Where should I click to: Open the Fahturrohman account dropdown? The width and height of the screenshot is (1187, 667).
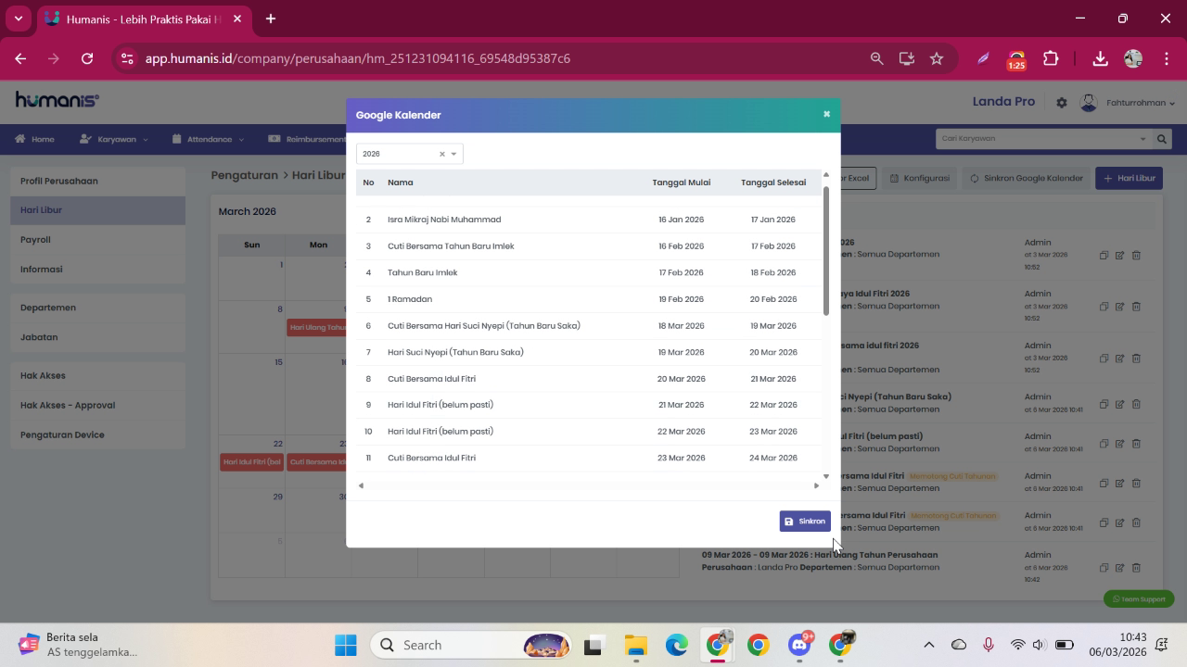pyautogui.click(x=1140, y=103)
